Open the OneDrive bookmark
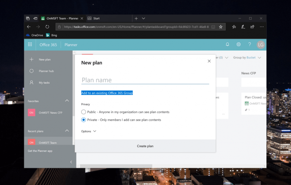 (x=34, y=35)
